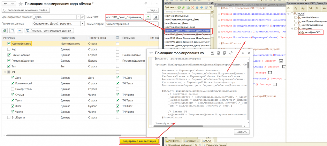Save icon in code dialog header

tap(212, 53)
